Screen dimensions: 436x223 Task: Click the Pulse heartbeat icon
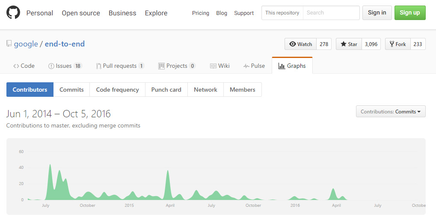click(246, 66)
